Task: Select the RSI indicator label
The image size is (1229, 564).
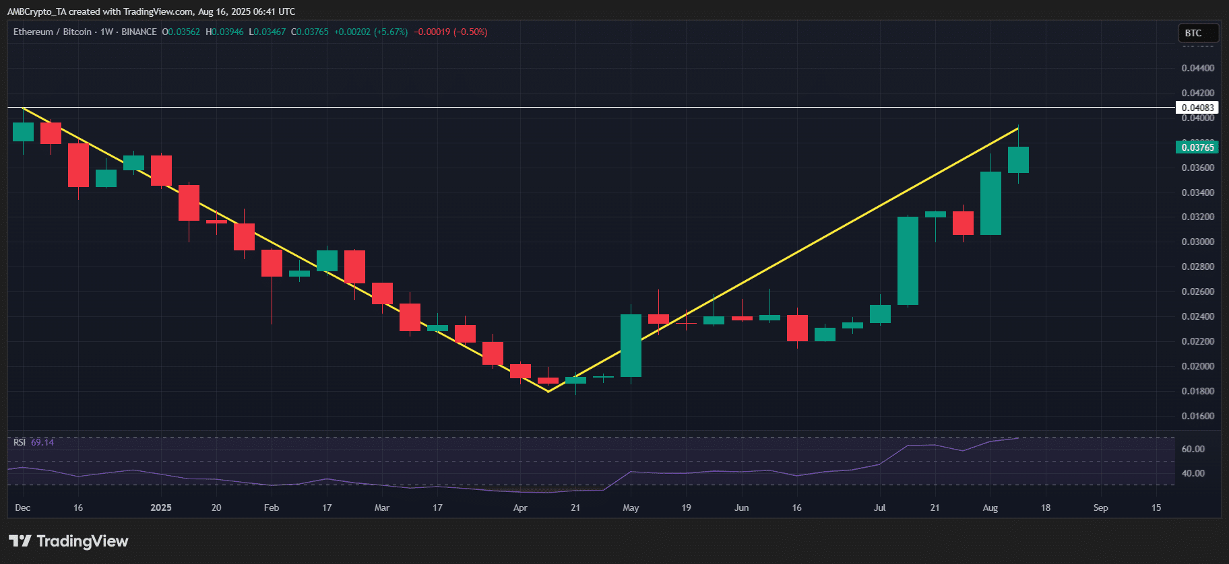Action: click(20, 442)
